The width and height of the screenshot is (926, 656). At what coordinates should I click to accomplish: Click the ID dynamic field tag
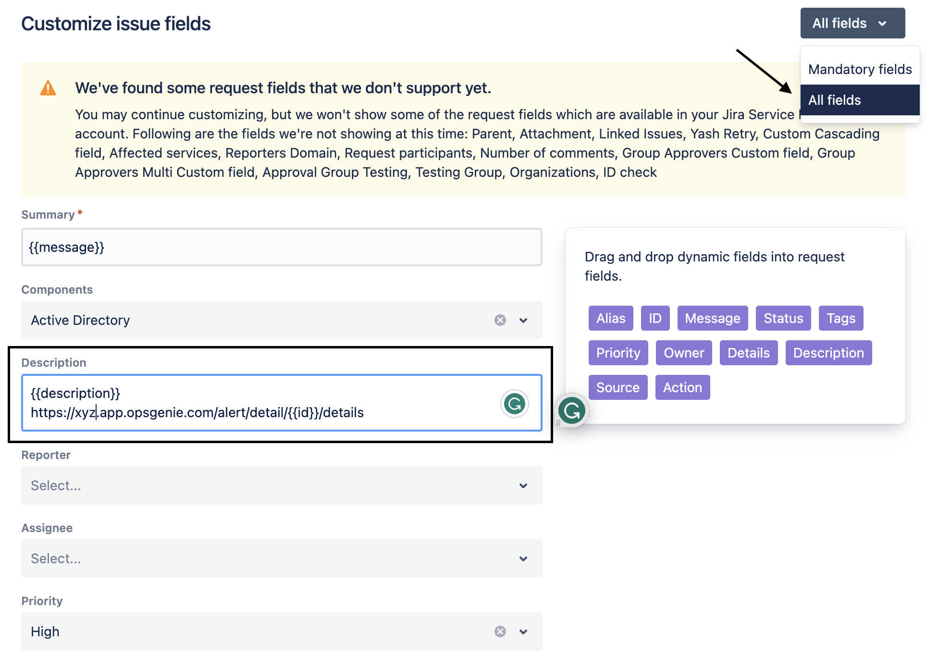coord(655,318)
